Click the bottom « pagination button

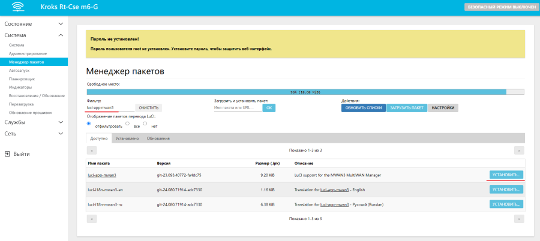pos(92,219)
